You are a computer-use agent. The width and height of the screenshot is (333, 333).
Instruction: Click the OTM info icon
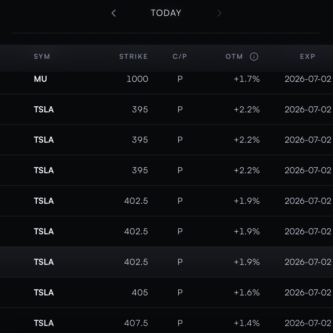pyautogui.click(x=254, y=57)
